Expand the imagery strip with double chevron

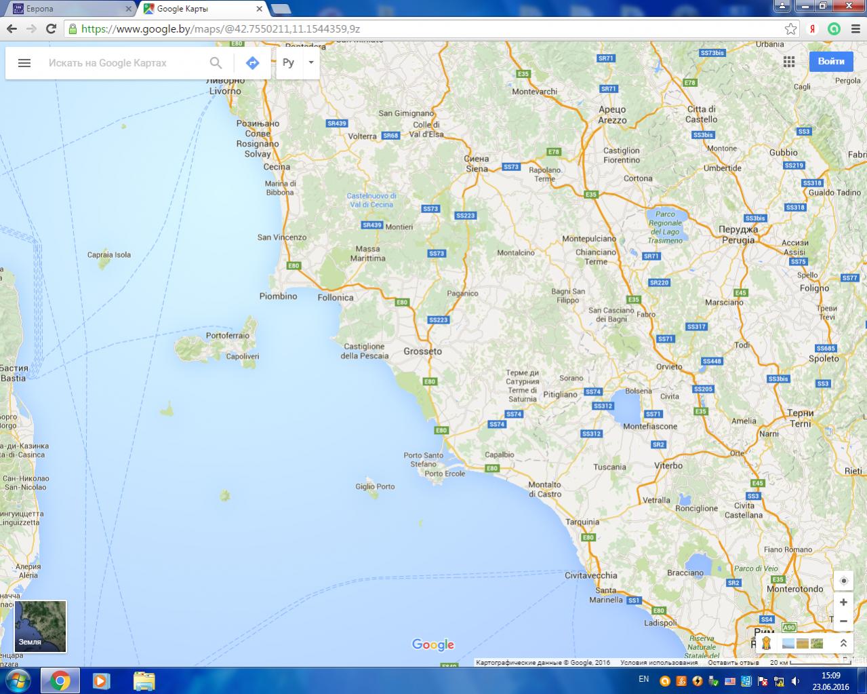(x=843, y=643)
